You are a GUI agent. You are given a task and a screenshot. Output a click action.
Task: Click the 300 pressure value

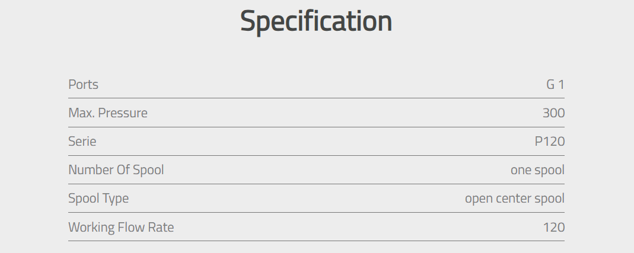553,113
